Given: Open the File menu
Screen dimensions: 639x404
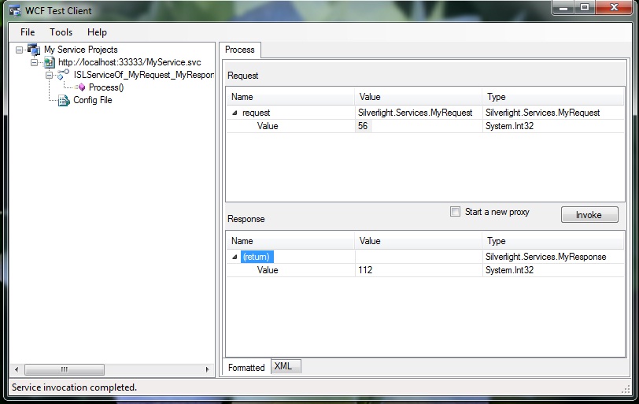Looking at the screenshot, I should 28,32.
